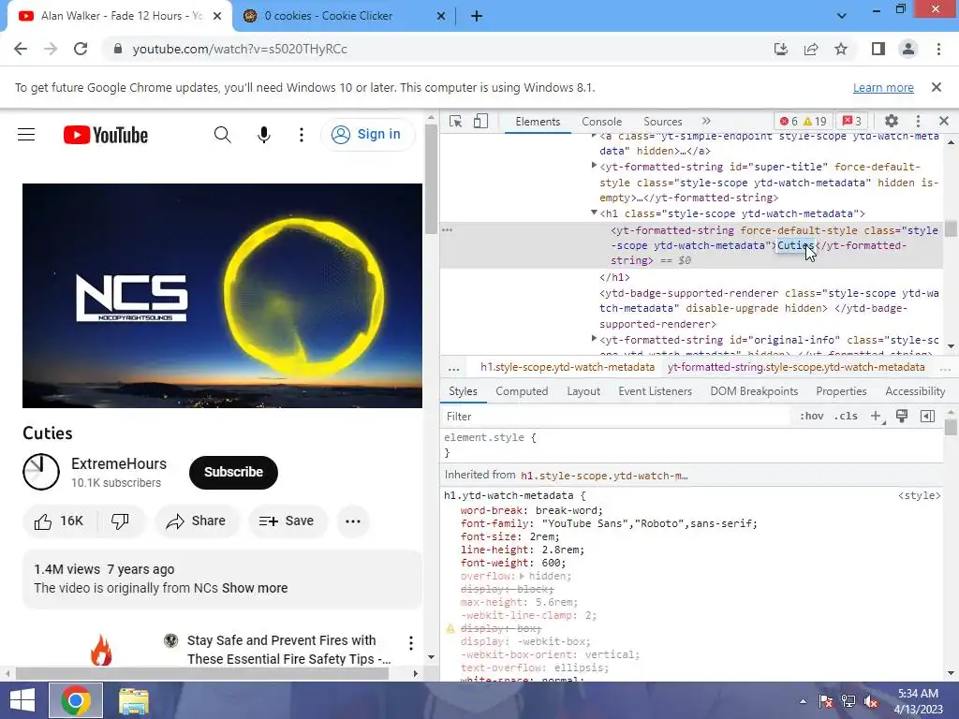This screenshot has width=959, height=719.
Task: Share the video
Action: point(196,521)
